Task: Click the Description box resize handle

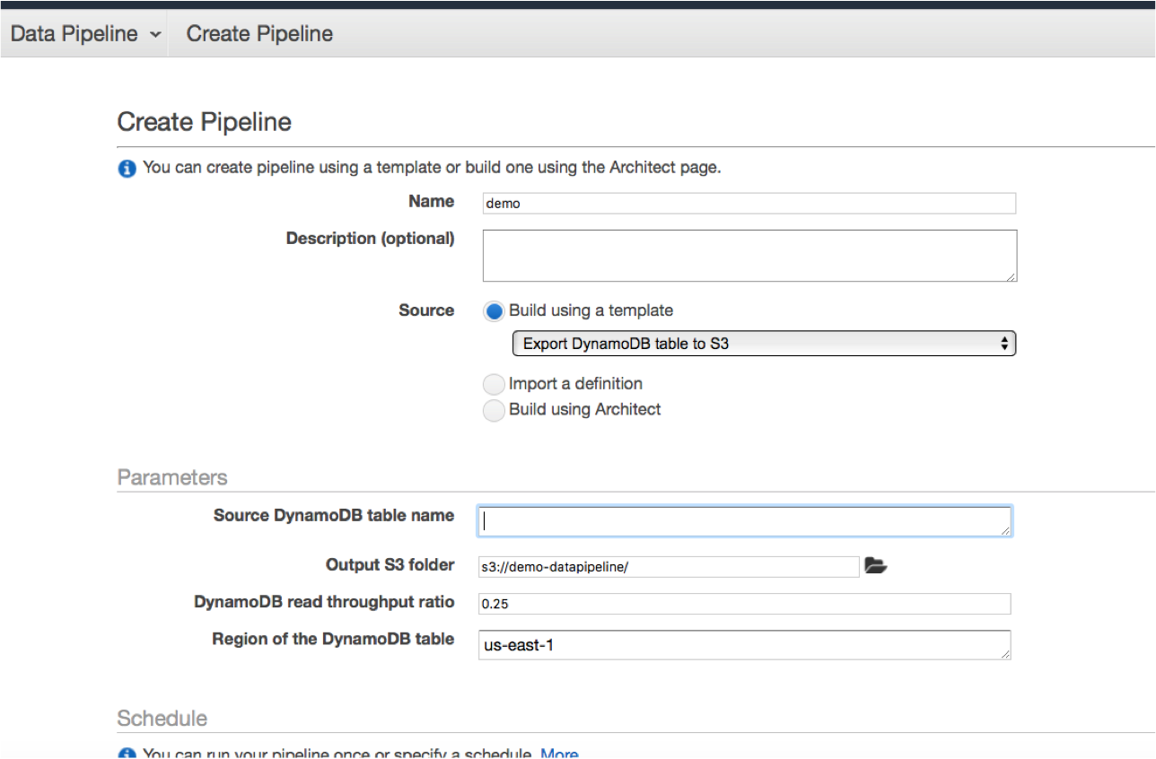Action: click(x=1012, y=278)
